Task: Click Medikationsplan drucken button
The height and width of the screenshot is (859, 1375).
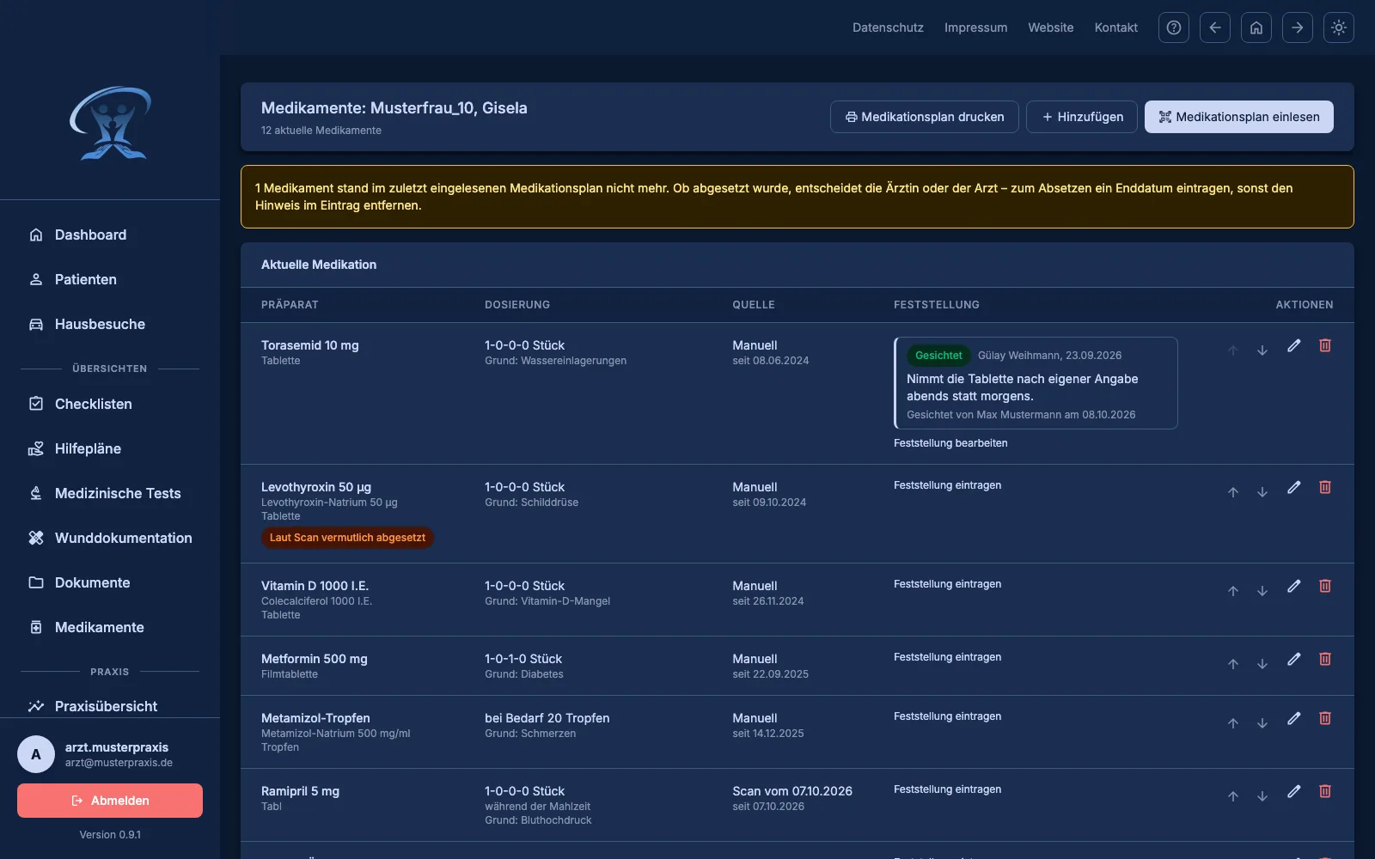Action: click(x=924, y=117)
